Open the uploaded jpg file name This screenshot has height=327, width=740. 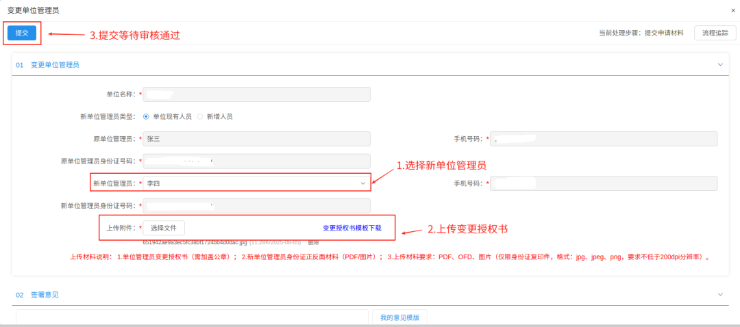pyautogui.click(x=195, y=242)
